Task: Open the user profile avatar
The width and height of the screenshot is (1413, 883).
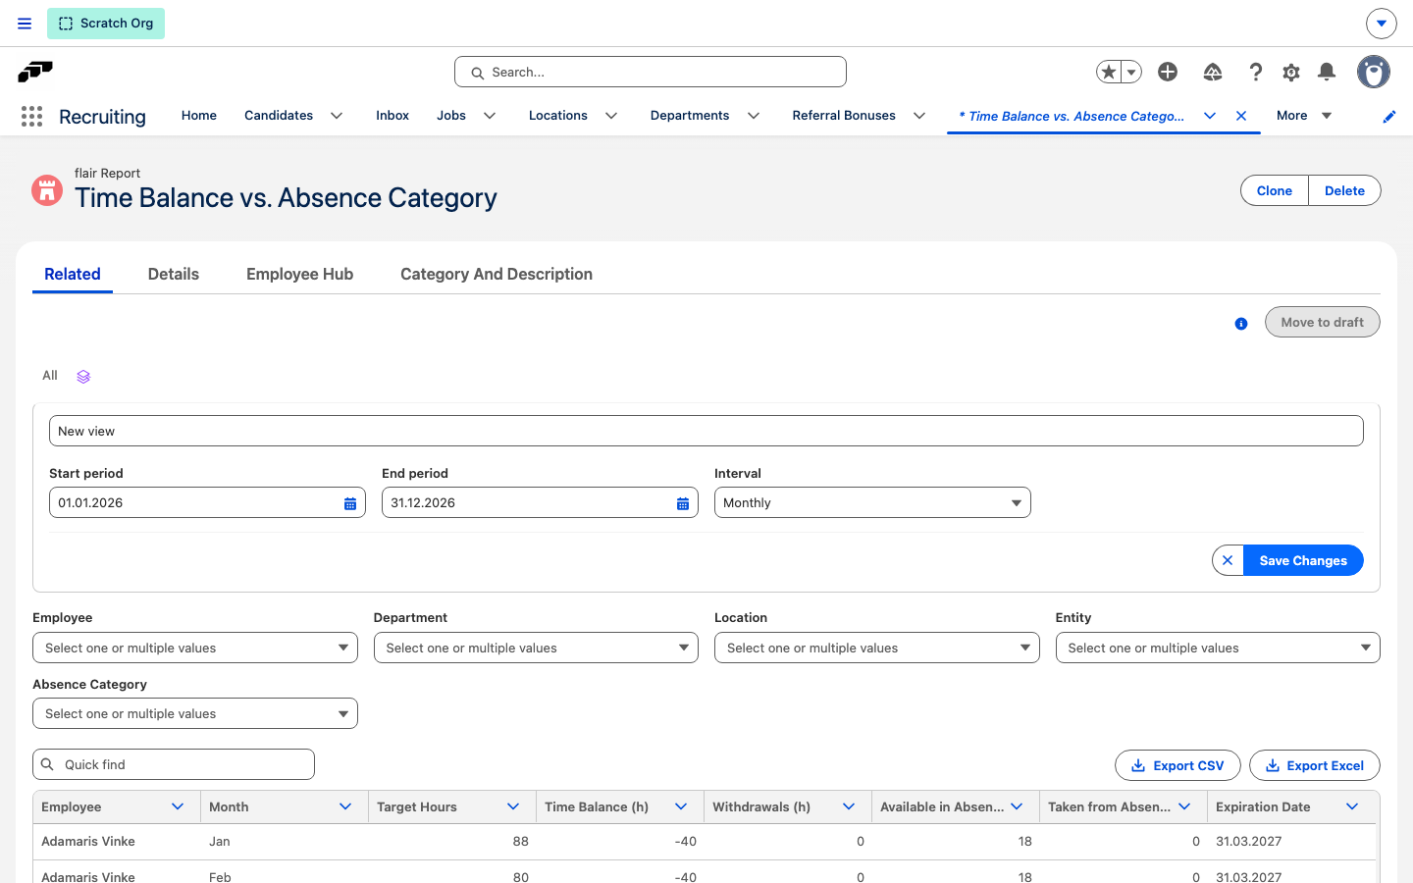Action: pos(1374,72)
